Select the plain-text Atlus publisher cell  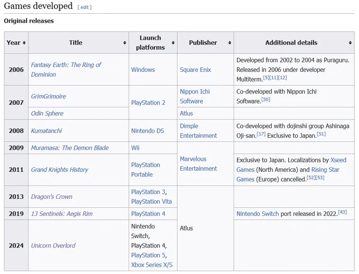205,229
